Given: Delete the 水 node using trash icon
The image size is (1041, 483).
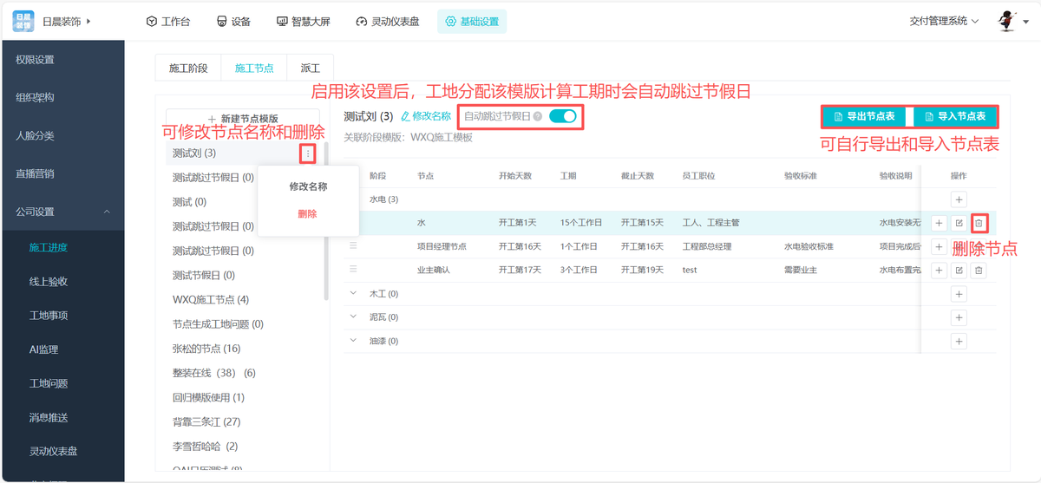Looking at the screenshot, I should click(979, 223).
